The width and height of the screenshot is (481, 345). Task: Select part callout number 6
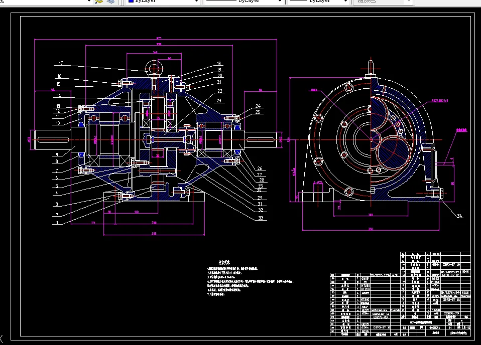pos(57,178)
